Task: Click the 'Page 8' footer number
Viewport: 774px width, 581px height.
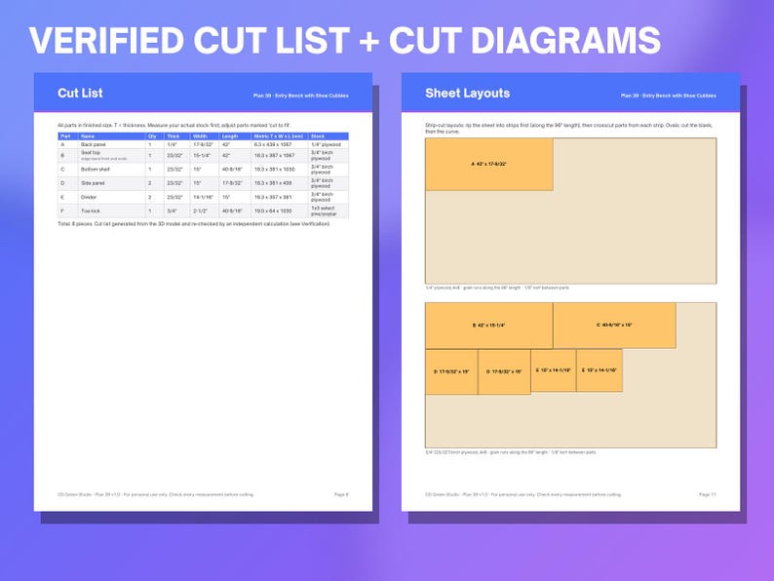Action: coord(341,494)
